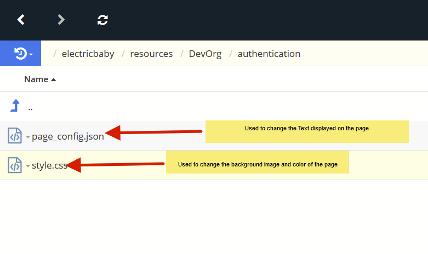Screen dimensions: 428x254
Task: Expand the history button dropdown caret
Action: 31,54
